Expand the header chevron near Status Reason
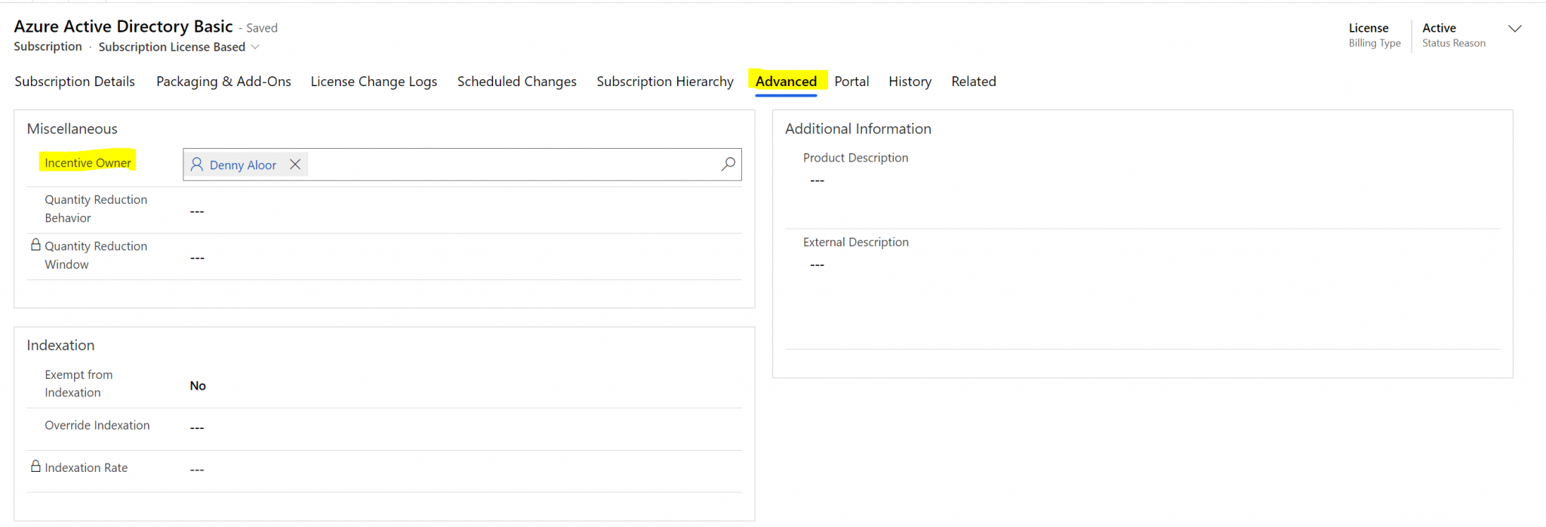This screenshot has width=1546, height=527. click(x=1514, y=29)
